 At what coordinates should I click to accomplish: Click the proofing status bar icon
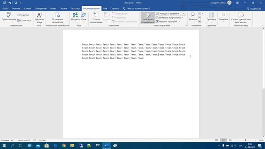click(35, 140)
